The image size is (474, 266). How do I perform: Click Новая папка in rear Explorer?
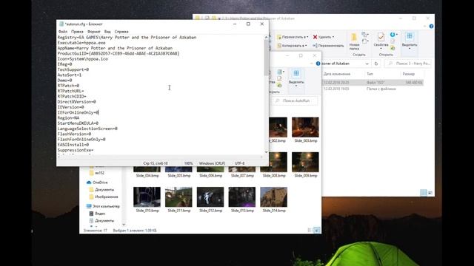coord(354,41)
